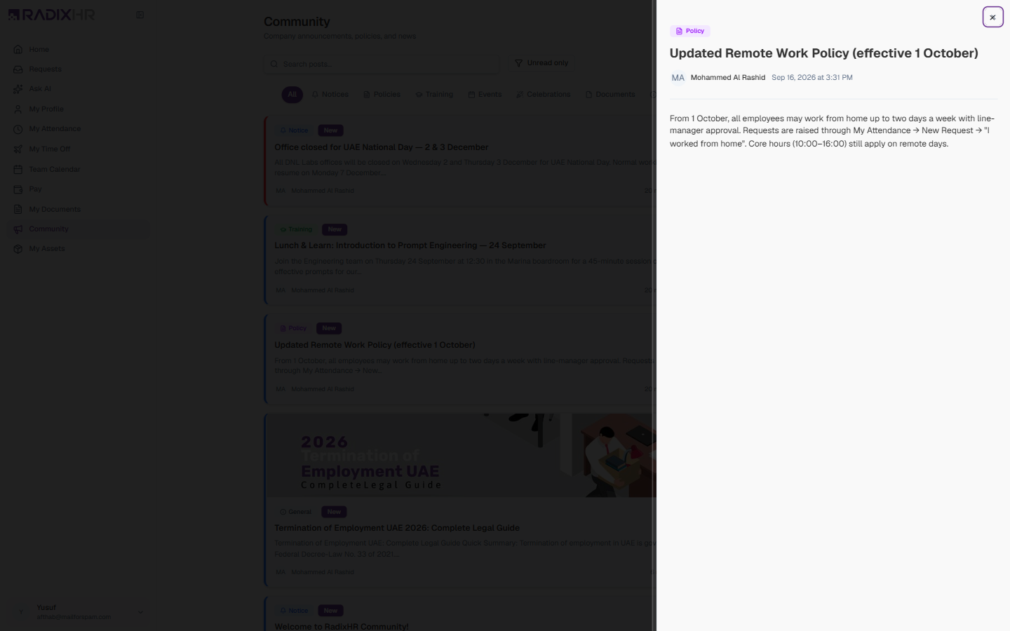
Task: Collapse the sidebar with the panel icon
Action: point(140,15)
